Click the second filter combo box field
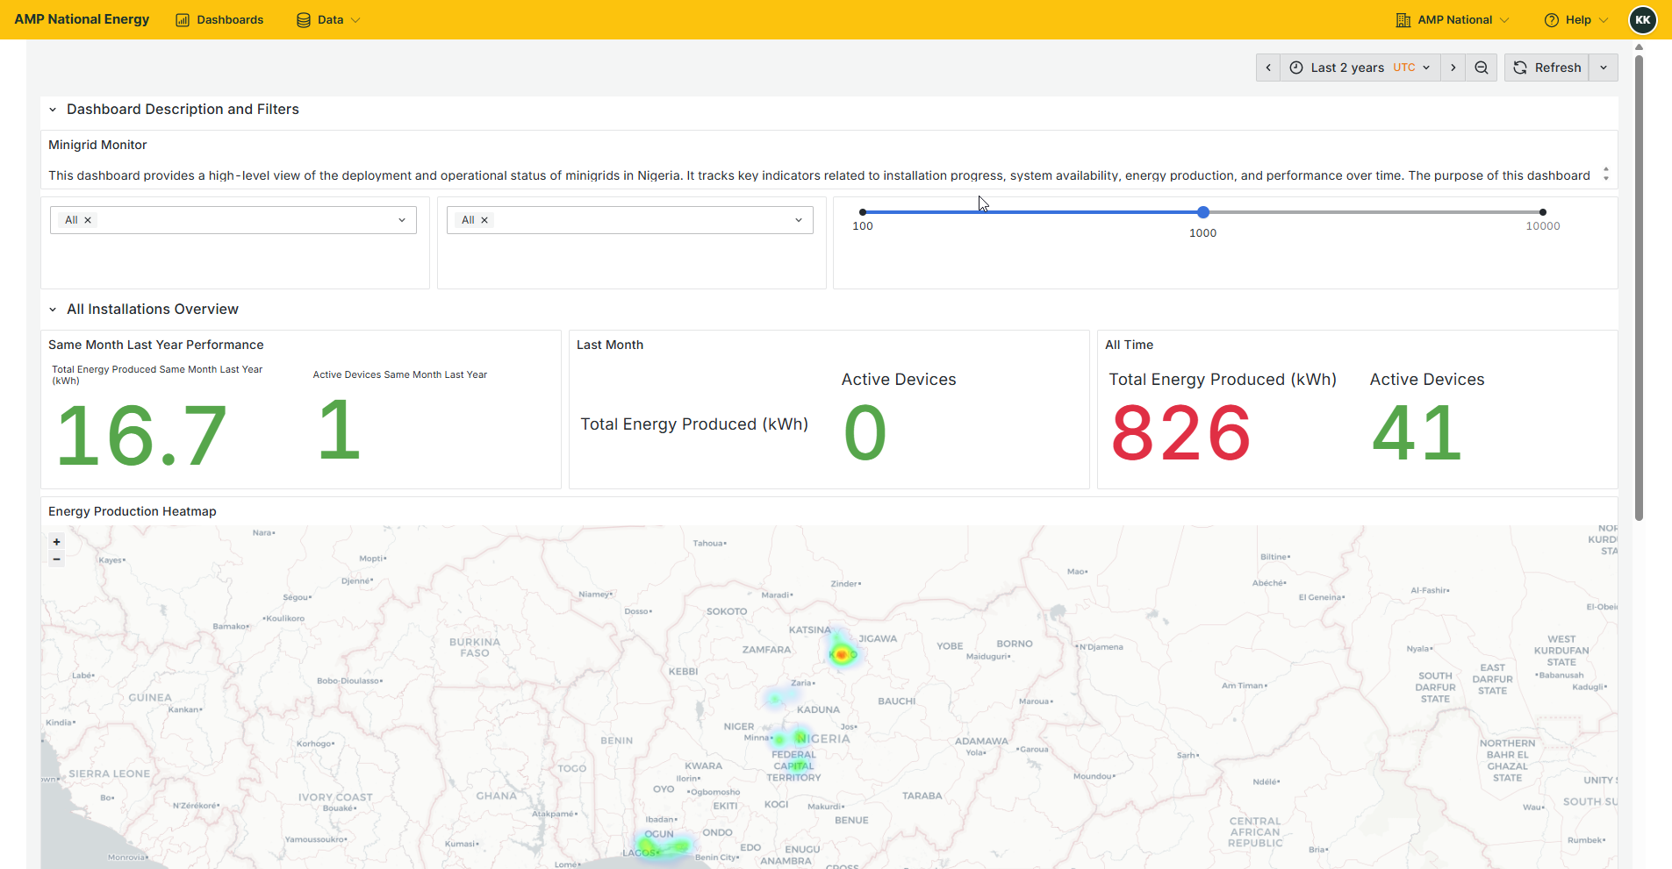This screenshot has height=869, width=1672. coord(630,220)
